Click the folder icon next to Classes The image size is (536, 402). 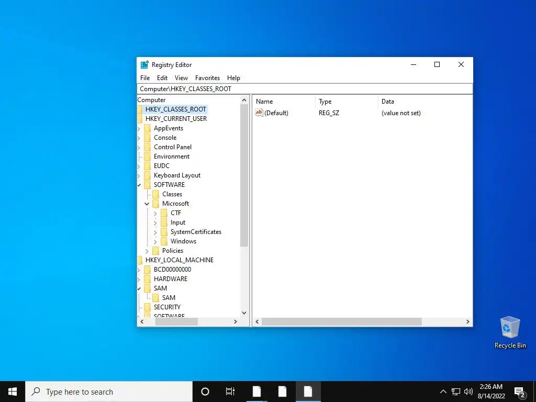tap(155, 194)
